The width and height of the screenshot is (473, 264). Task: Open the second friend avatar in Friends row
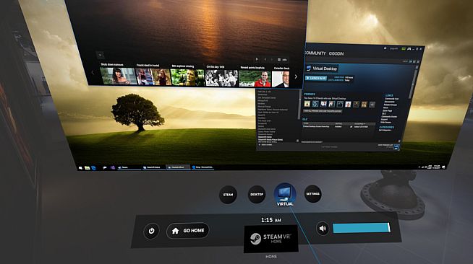[315, 104]
